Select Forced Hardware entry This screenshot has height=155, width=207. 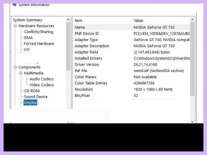[x=39, y=44]
